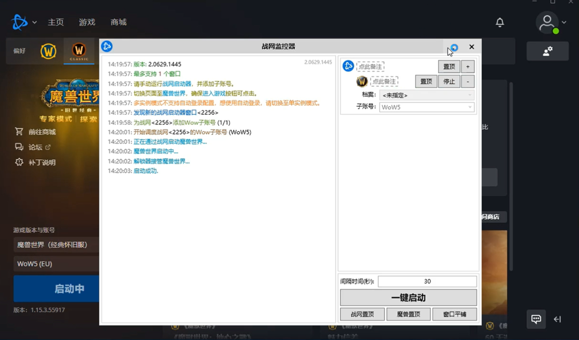579x340 pixels.
Task: Click 点此备注 note beside the WoW icon
Action: coord(384,82)
